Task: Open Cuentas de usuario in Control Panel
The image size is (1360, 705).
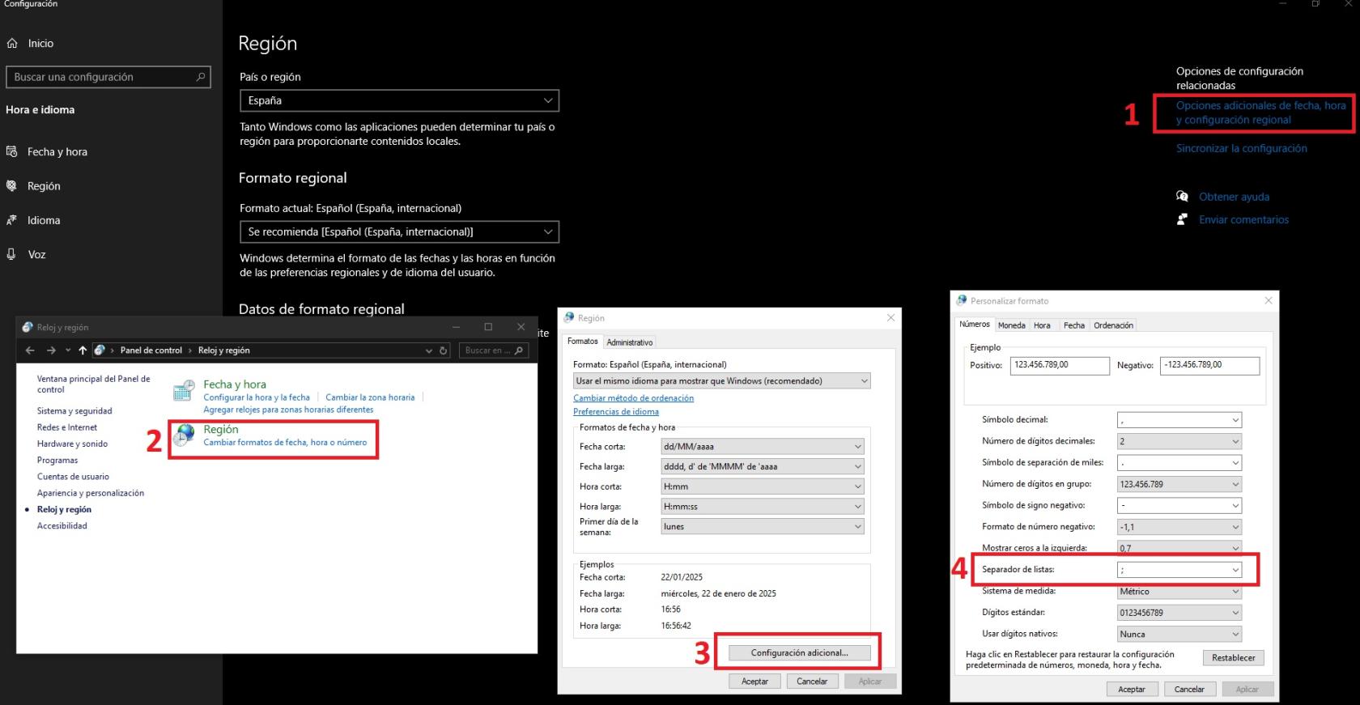Action: click(x=73, y=477)
